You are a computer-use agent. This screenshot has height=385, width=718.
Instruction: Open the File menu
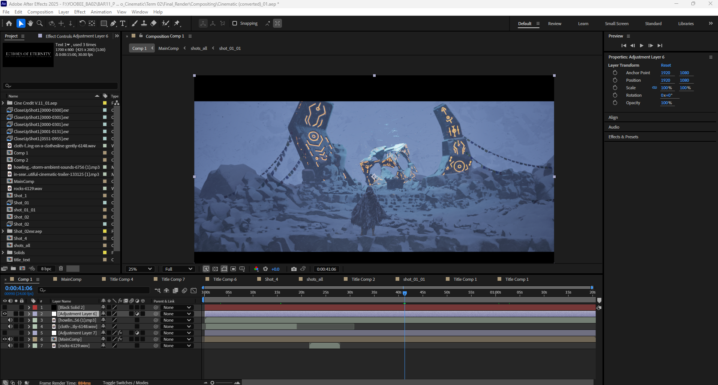tap(6, 12)
